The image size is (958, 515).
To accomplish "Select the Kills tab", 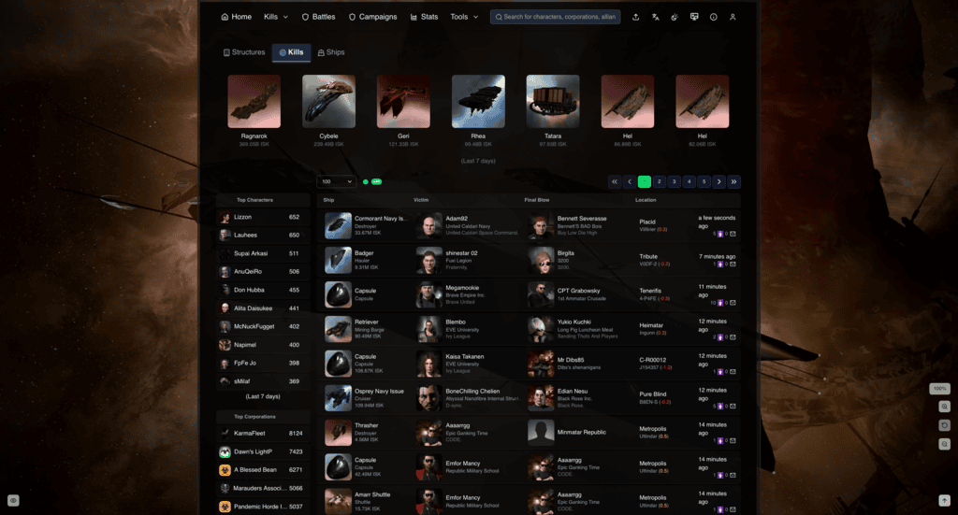I will 292,52.
